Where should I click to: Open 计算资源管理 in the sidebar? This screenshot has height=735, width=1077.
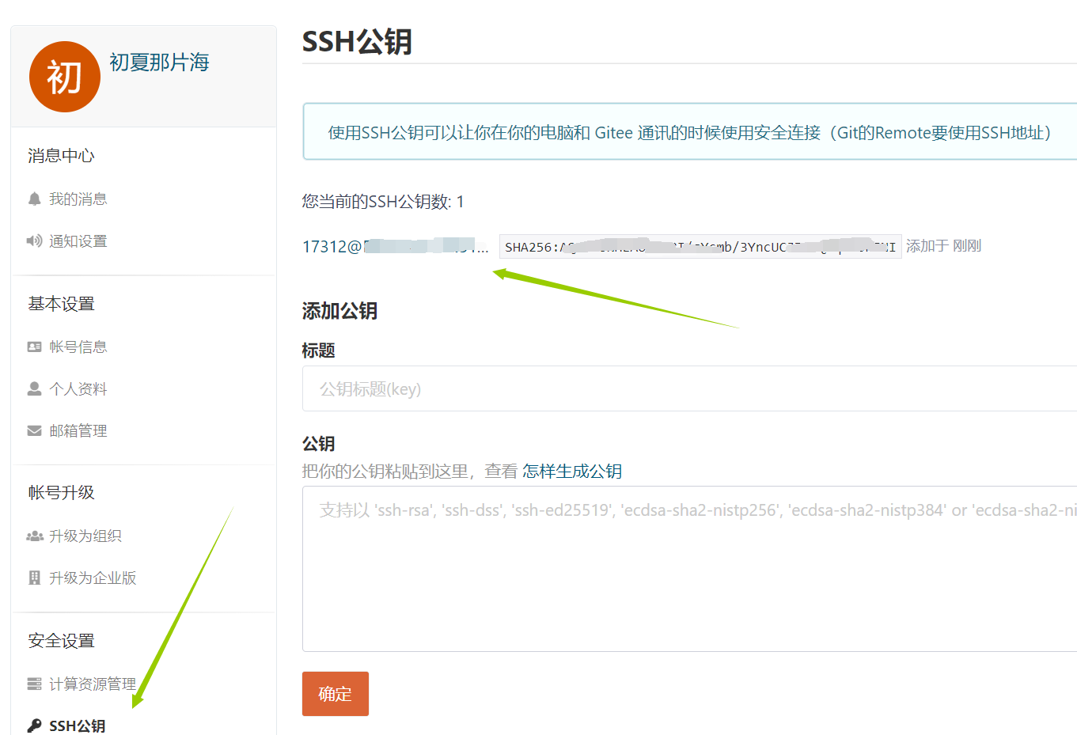click(93, 684)
